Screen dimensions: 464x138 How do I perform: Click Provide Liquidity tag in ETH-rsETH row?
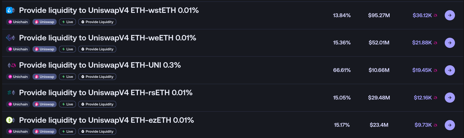(97, 104)
